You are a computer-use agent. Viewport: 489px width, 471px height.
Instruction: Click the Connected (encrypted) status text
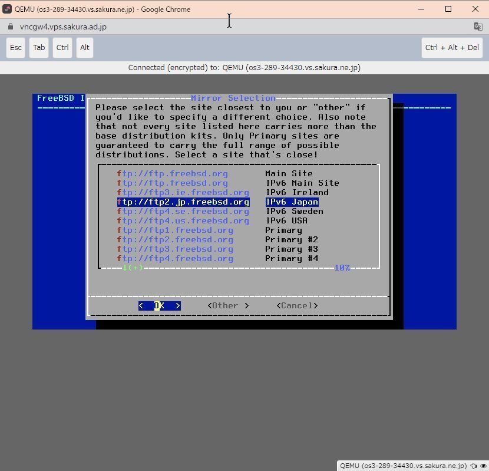click(x=244, y=68)
